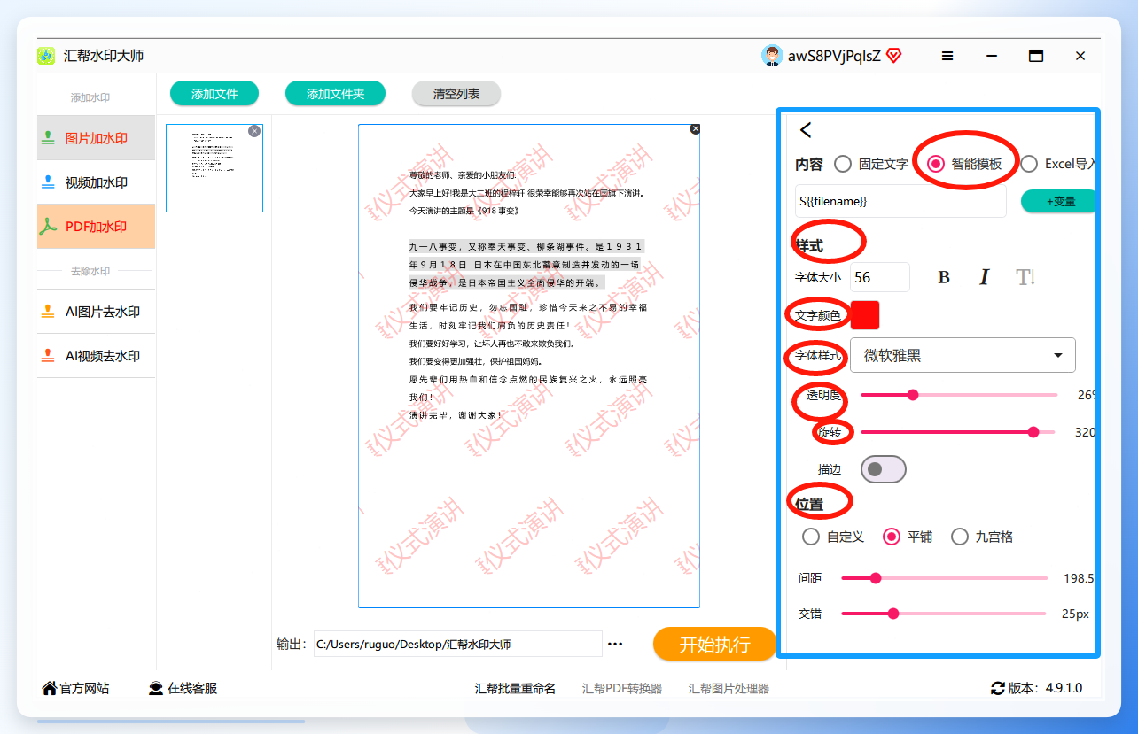
Task: Select the 固定文字 radio option
Action: click(871, 164)
